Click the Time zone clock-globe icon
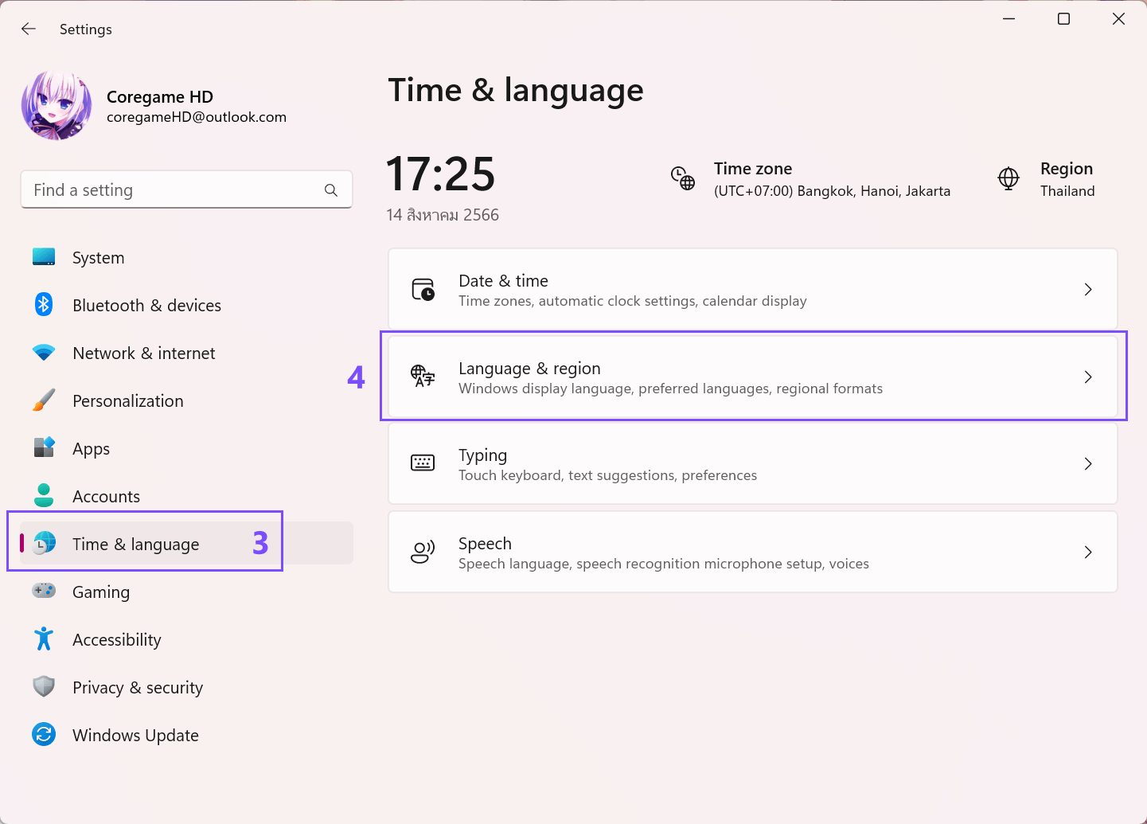The height and width of the screenshot is (824, 1147). click(683, 179)
